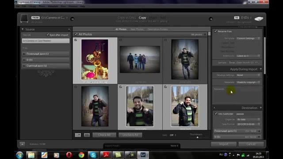Launch Opera browser from the taskbar
283x159 pixels.
pos(69,155)
